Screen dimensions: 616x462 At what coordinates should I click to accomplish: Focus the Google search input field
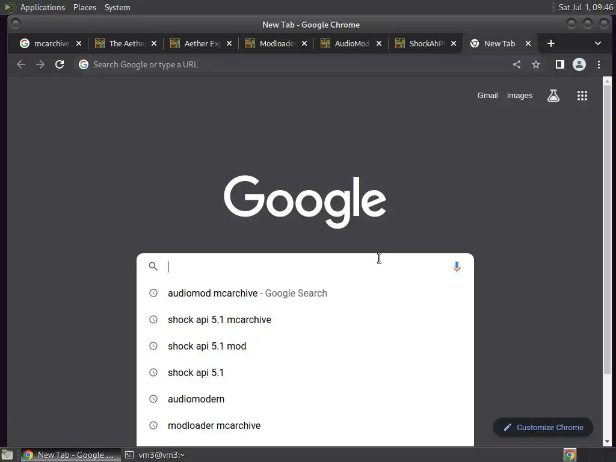306,266
